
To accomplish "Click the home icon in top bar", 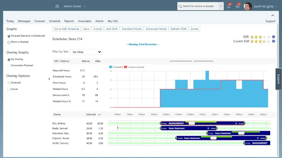I will pos(57,6).
